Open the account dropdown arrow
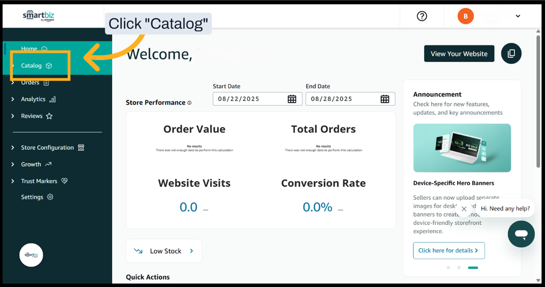The height and width of the screenshot is (287, 545). tap(518, 16)
